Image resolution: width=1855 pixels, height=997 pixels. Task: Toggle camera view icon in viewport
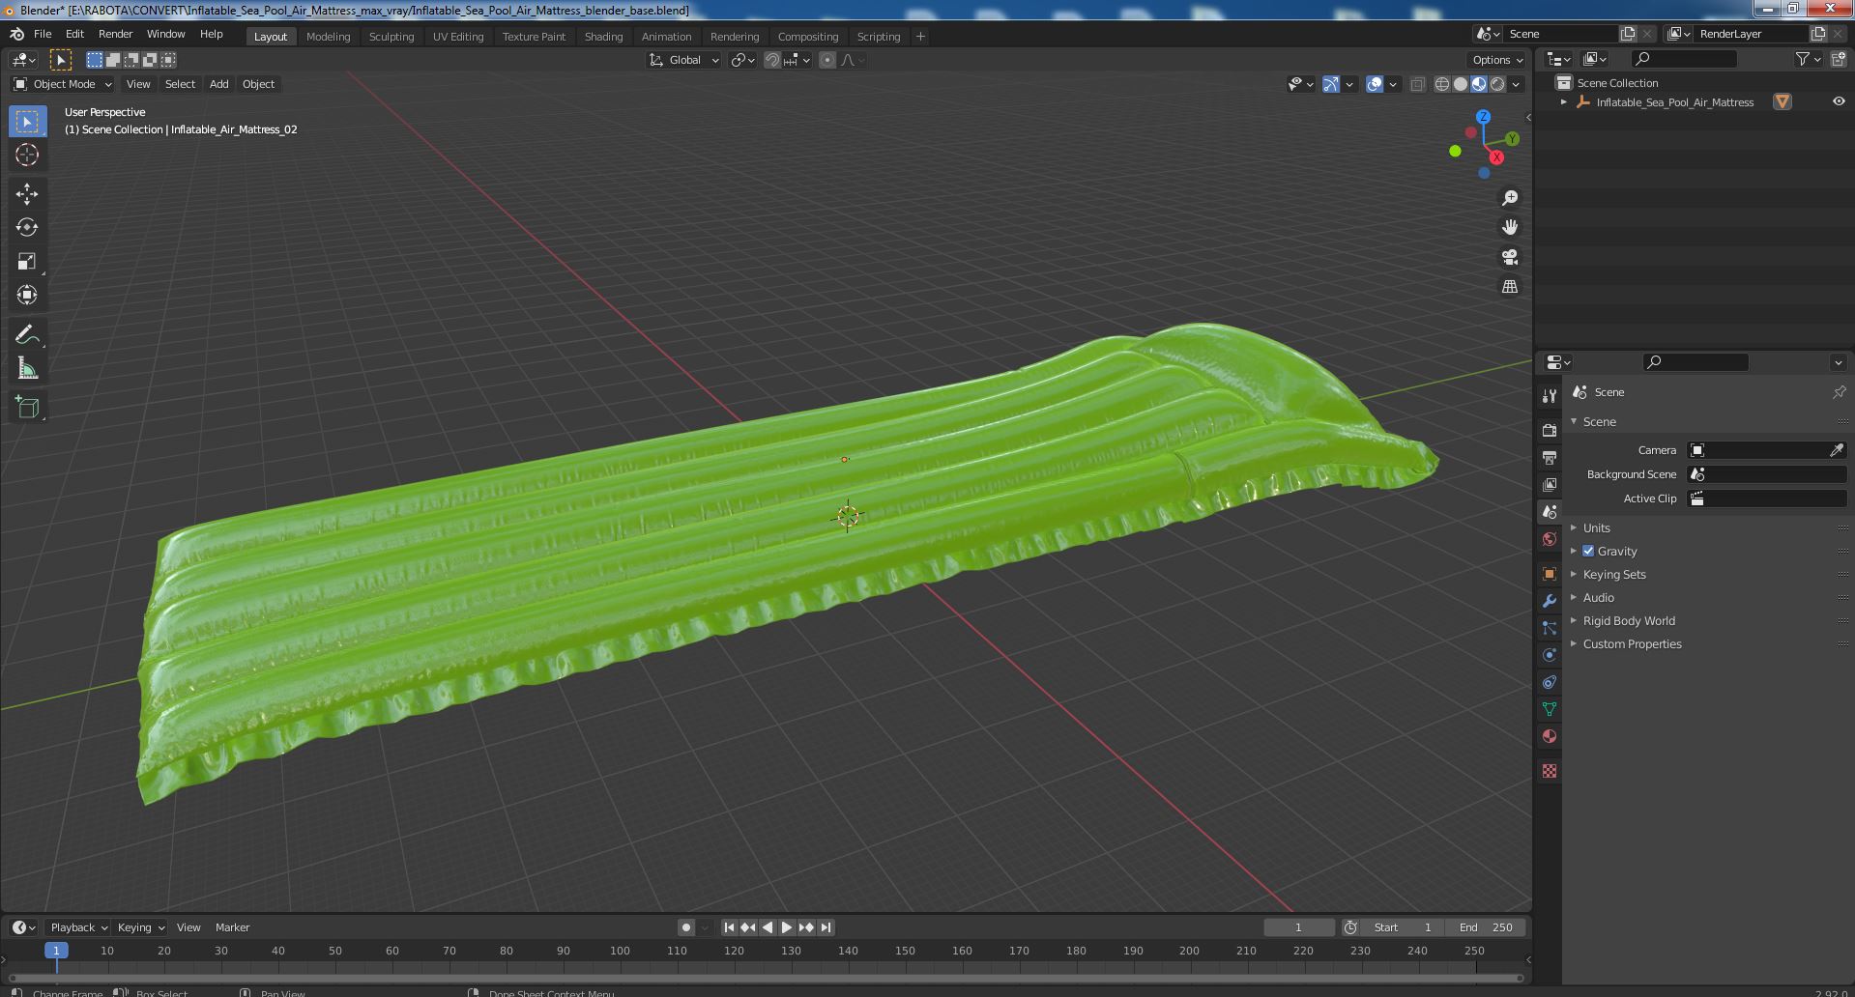point(1510,257)
